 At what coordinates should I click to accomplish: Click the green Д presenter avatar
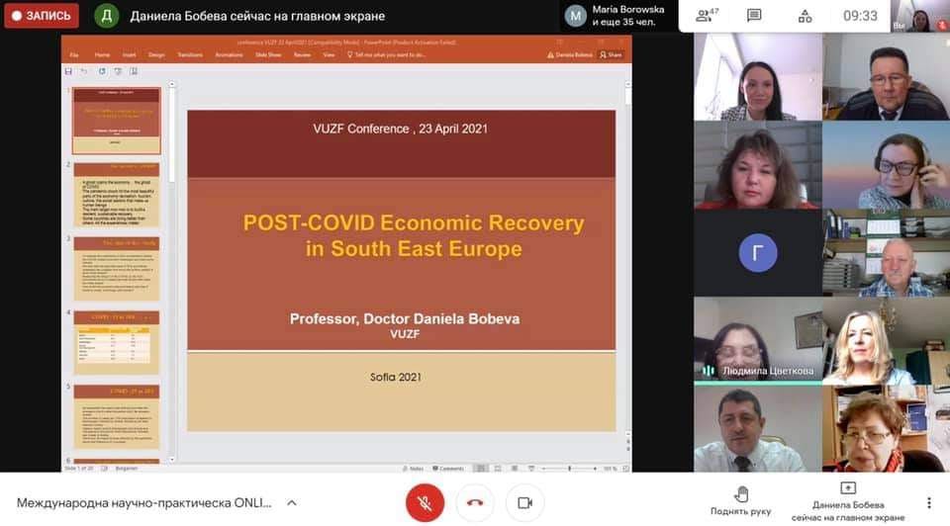[x=107, y=16]
